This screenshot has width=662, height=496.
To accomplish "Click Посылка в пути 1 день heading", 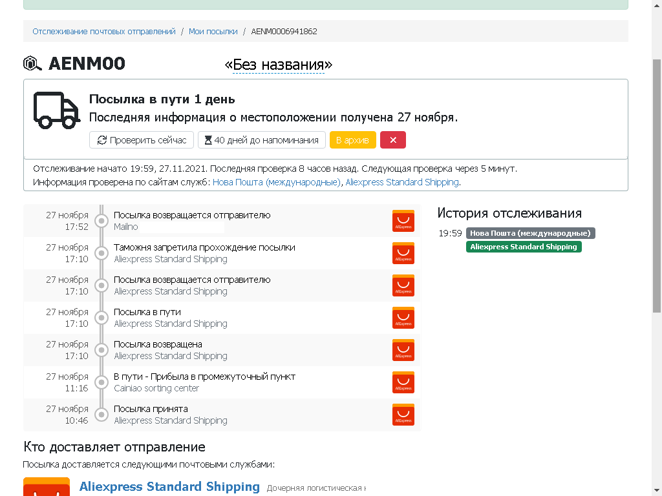I will coord(162,99).
